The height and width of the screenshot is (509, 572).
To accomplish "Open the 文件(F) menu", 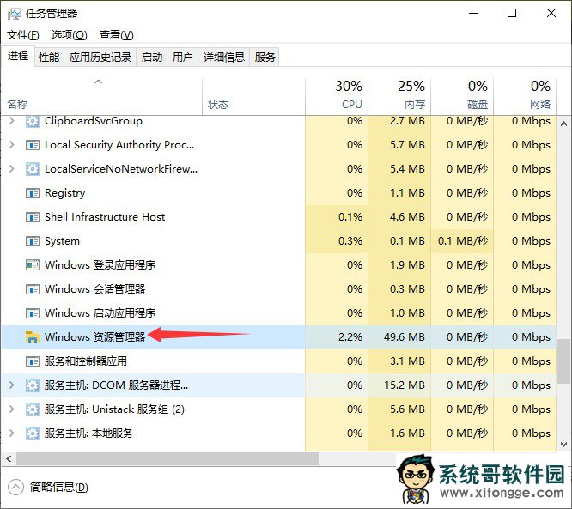I will tap(23, 35).
